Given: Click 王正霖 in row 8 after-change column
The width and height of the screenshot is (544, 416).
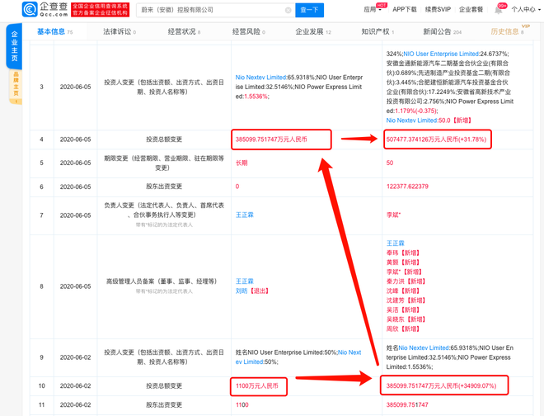Looking at the screenshot, I should 396,243.
